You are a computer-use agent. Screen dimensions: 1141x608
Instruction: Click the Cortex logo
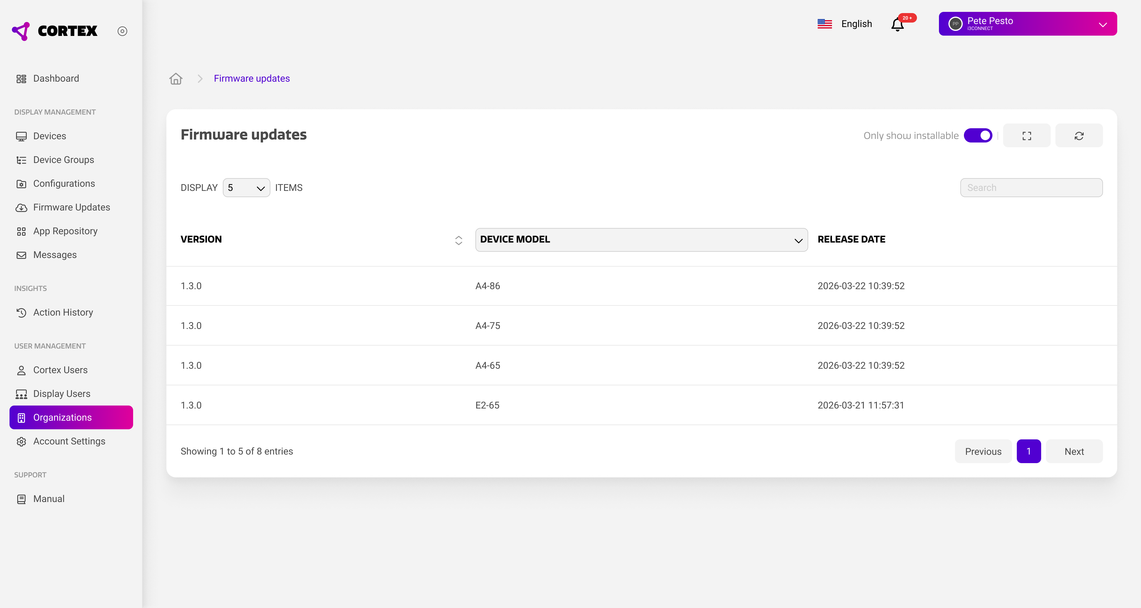(55, 31)
